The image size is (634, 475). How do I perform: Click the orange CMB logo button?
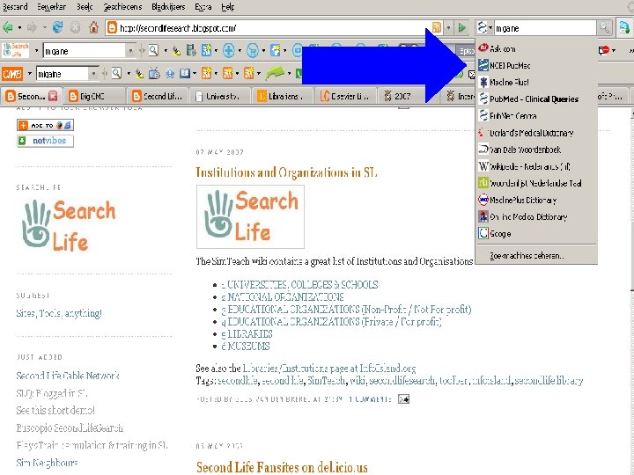(12, 74)
